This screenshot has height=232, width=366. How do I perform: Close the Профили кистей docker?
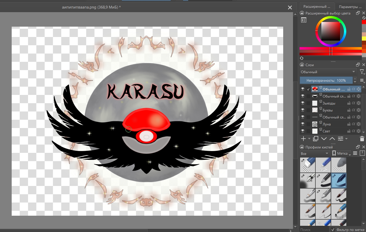(x=363, y=147)
